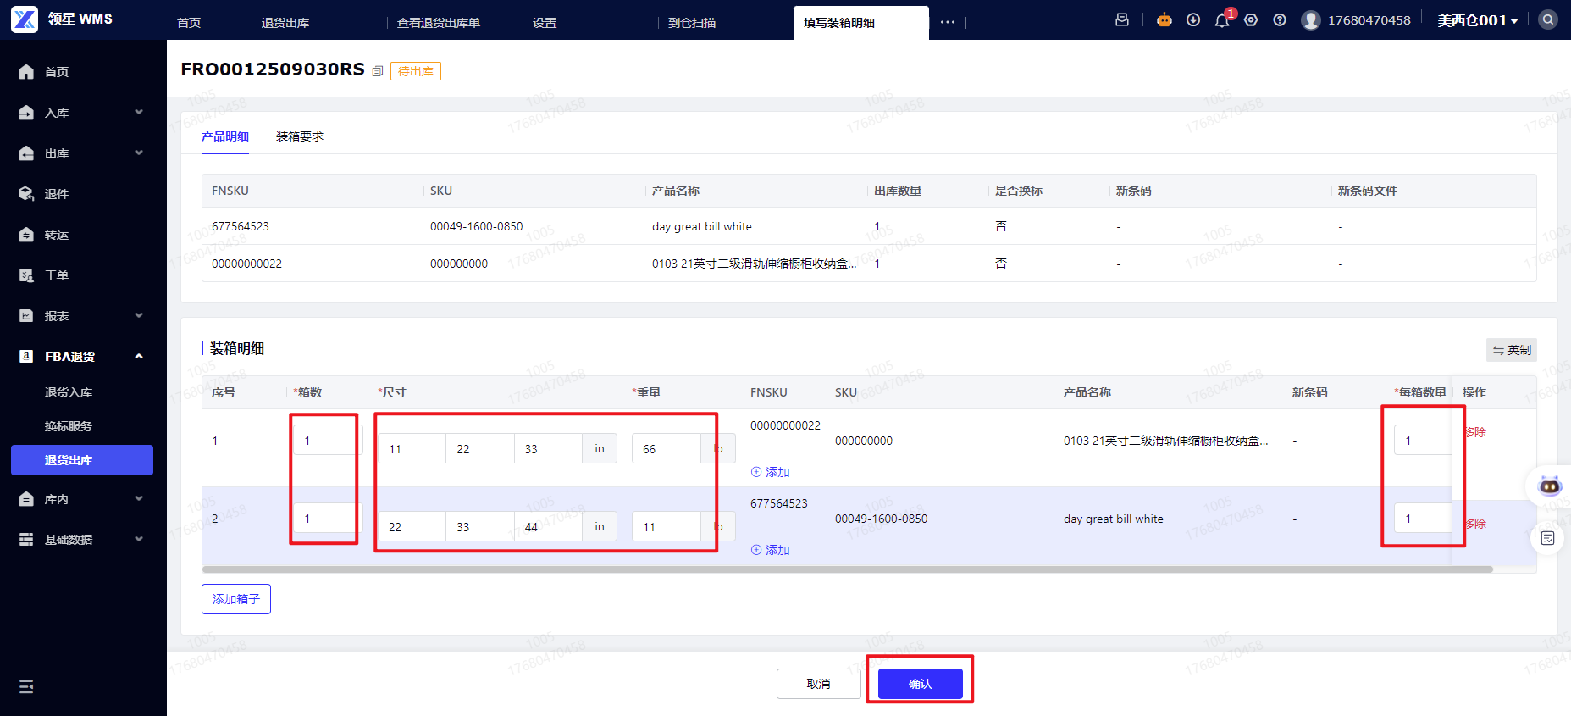Open the download center icon
This screenshot has width=1571, height=716.
(1193, 19)
